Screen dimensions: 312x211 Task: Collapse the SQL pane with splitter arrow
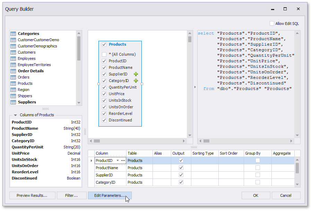[x=194, y=87]
